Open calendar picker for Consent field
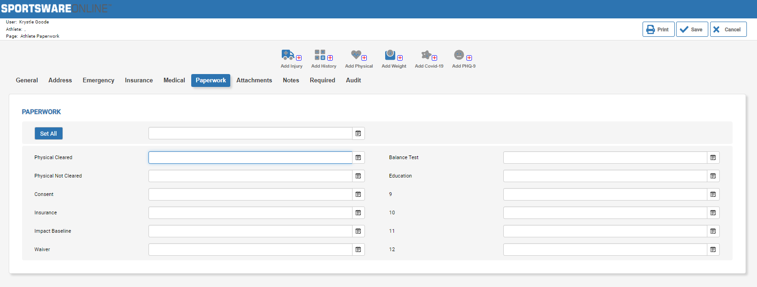The height and width of the screenshot is (287, 757). click(x=358, y=195)
